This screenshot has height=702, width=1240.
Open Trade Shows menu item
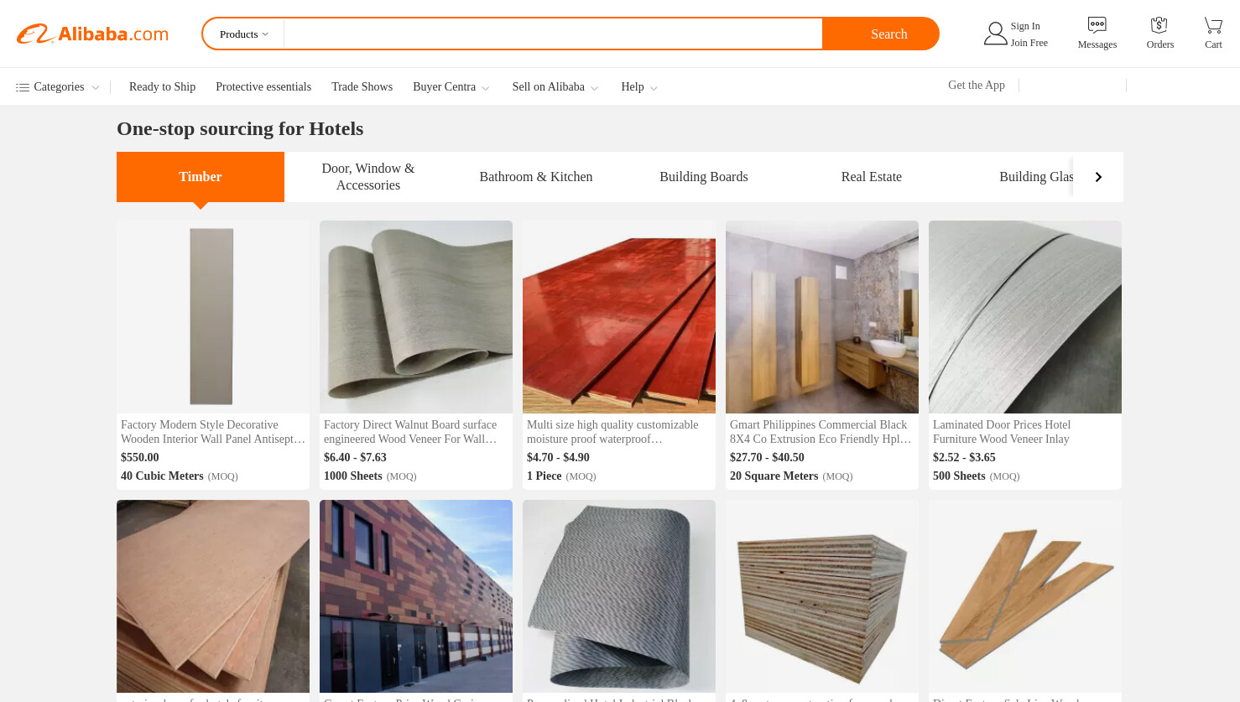(x=362, y=87)
